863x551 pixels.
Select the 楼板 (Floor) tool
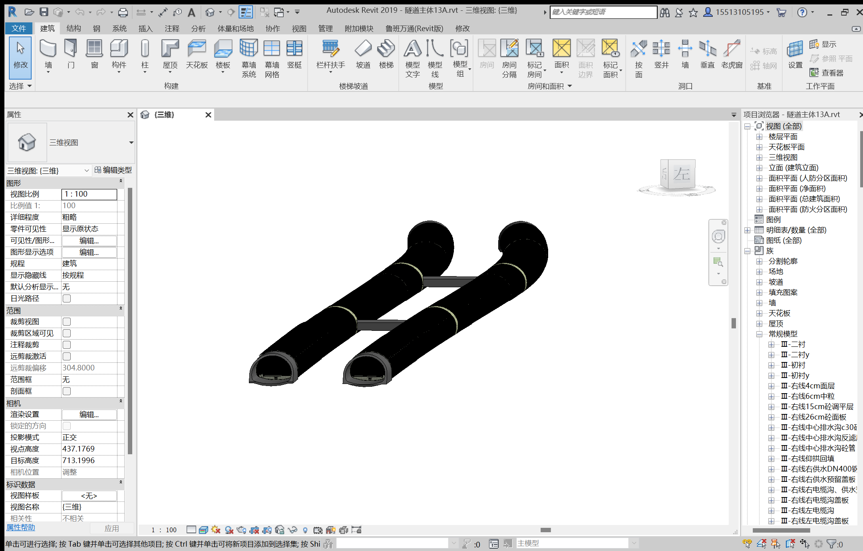click(x=223, y=55)
